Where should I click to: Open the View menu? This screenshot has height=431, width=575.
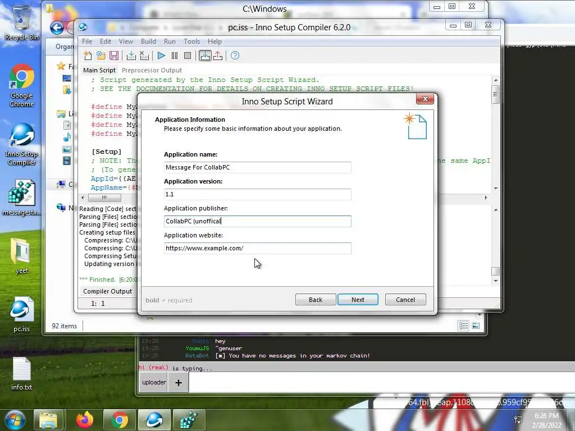point(126,42)
